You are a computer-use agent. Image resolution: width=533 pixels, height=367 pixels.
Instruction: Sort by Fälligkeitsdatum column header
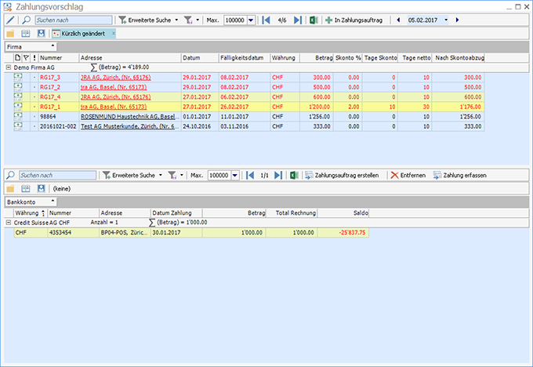click(244, 58)
